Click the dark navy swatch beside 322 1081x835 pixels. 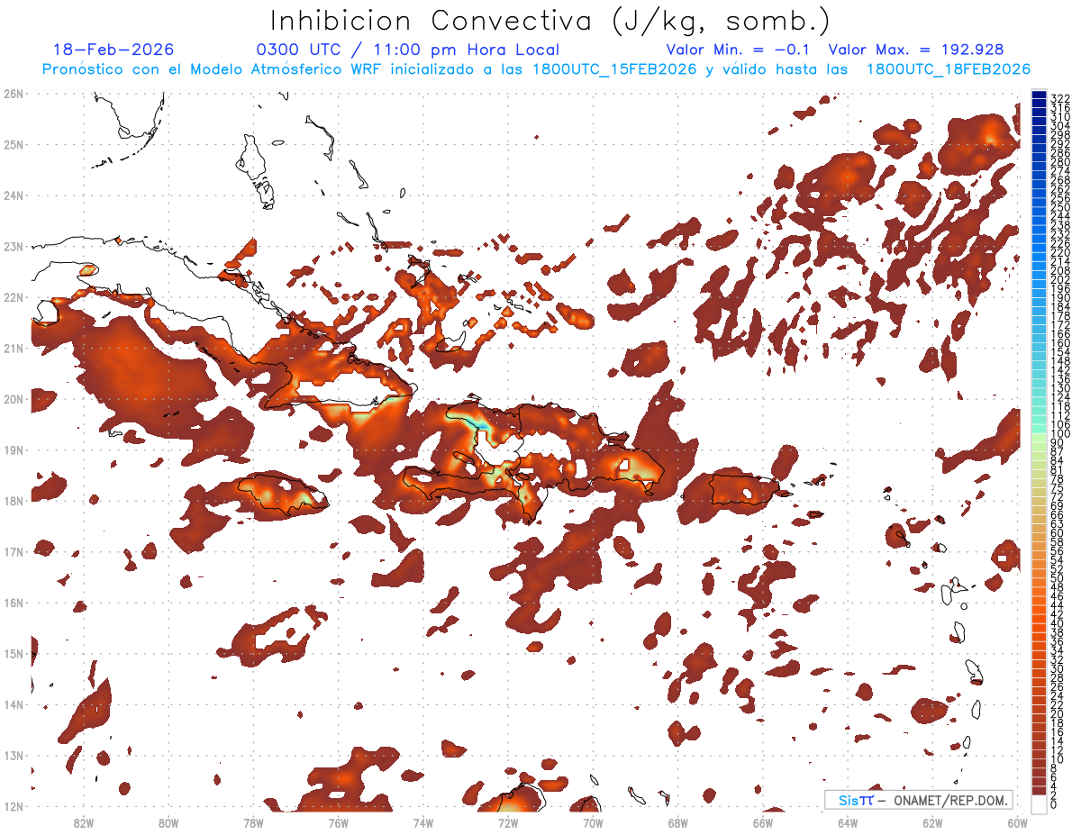pos(1040,96)
